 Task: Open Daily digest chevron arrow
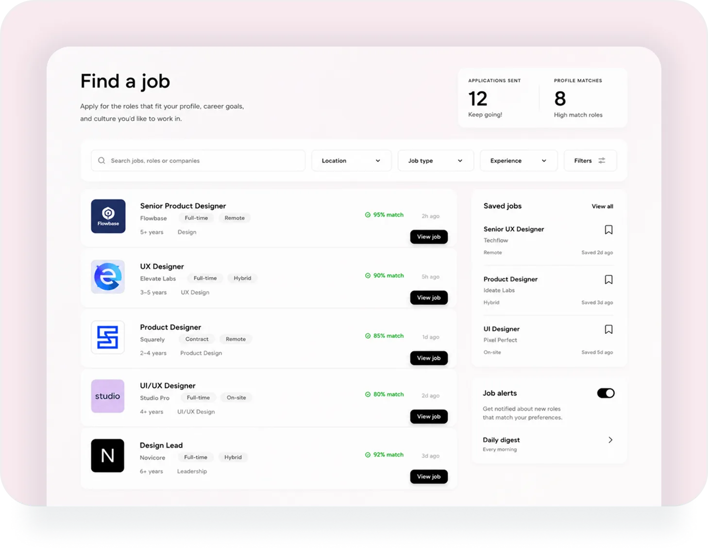(x=610, y=440)
